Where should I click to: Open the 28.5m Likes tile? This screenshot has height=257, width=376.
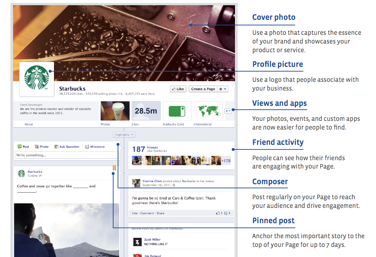[x=146, y=111]
